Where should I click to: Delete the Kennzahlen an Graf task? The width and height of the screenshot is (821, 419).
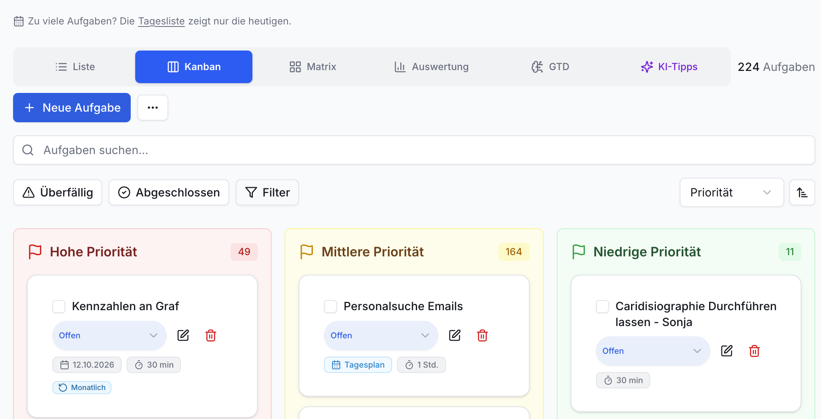tap(211, 335)
